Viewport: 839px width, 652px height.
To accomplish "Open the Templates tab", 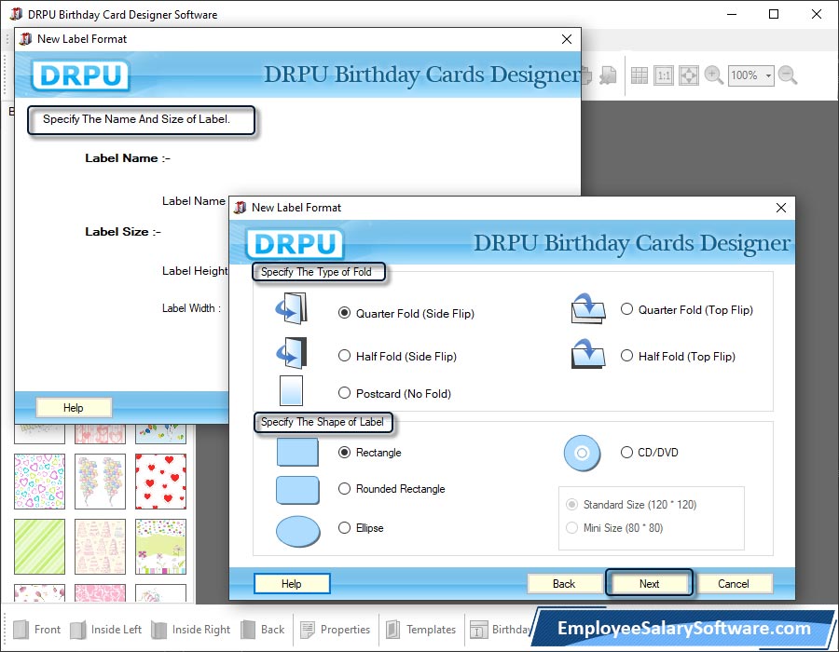I will tap(421, 629).
